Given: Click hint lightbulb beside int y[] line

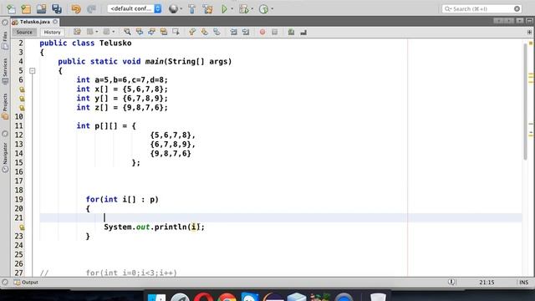Looking at the screenshot, I should click(22, 99).
